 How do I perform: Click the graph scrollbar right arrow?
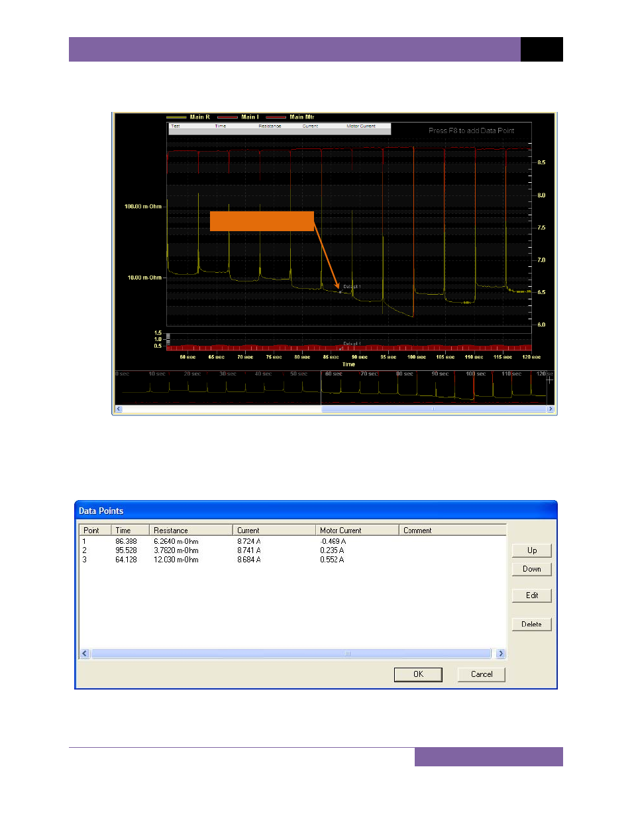(550, 409)
